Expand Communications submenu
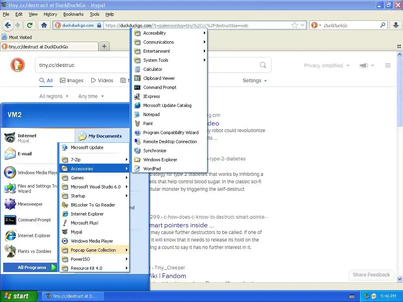 pyautogui.click(x=170, y=42)
